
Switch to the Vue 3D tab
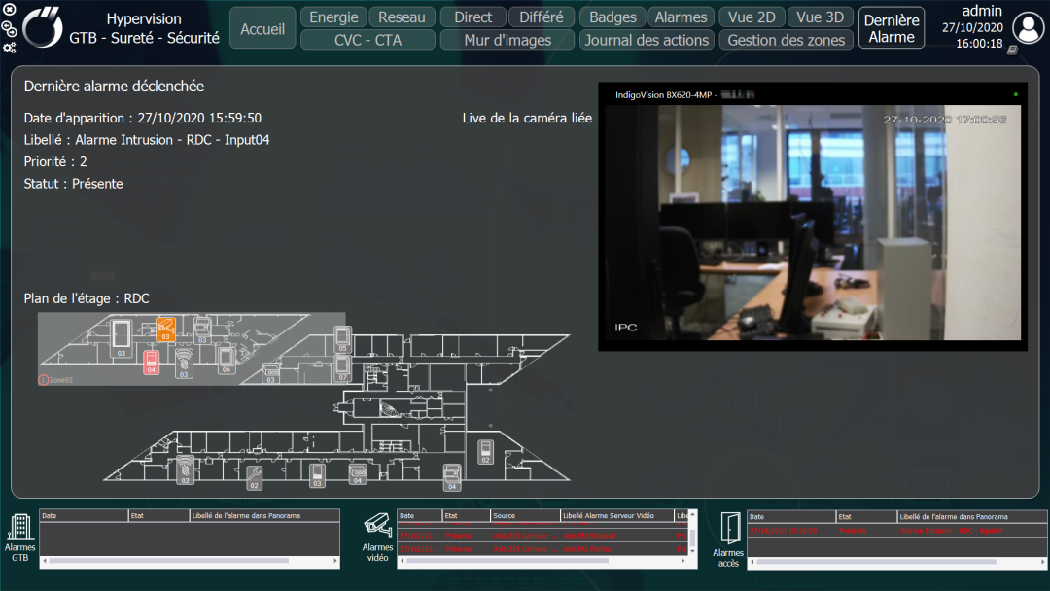pos(820,17)
